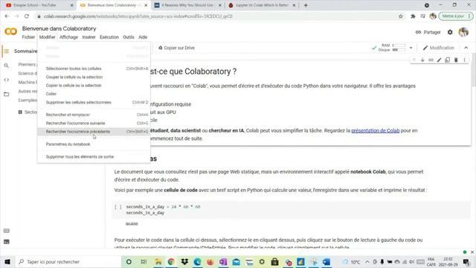
Task: Choose Copier la cellule ou la sélection
Action: point(94,86)
